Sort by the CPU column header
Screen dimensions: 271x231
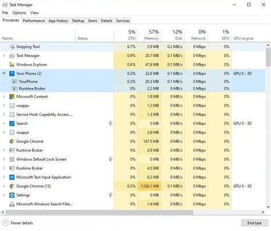point(126,35)
